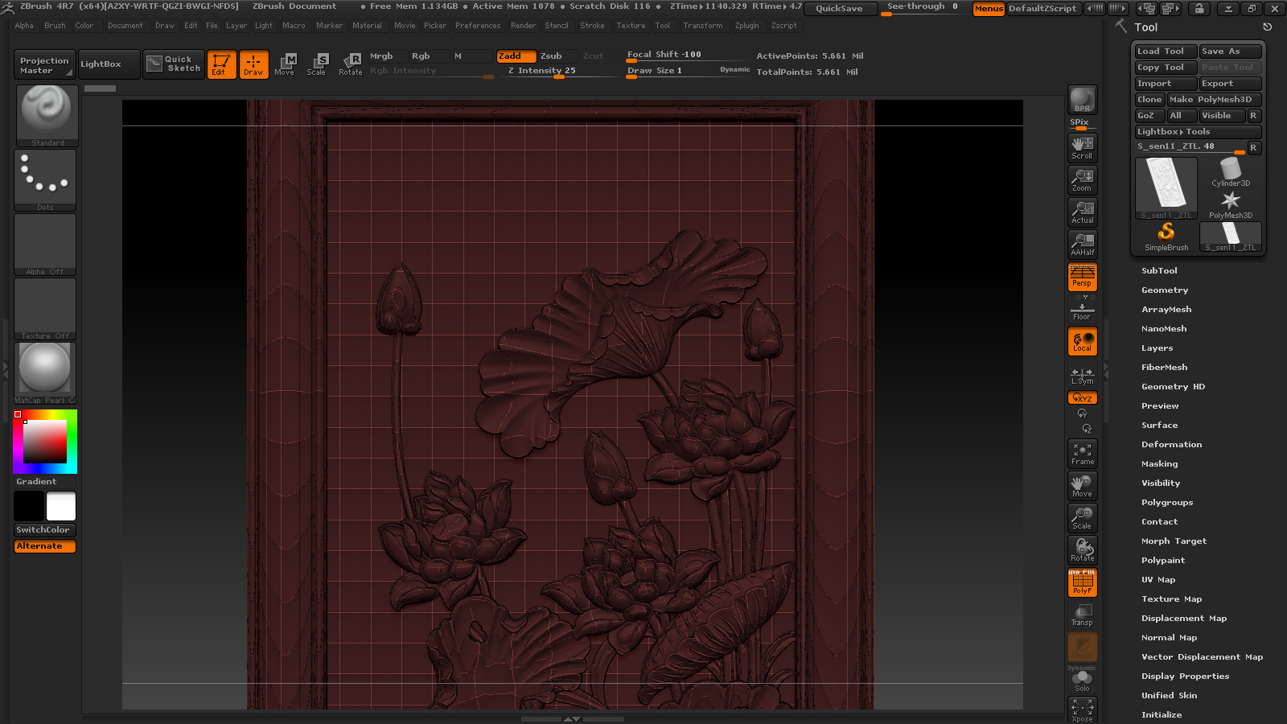Screen dimensions: 1287x724
Task: Open the Brush menu
Action: (55, 26)
